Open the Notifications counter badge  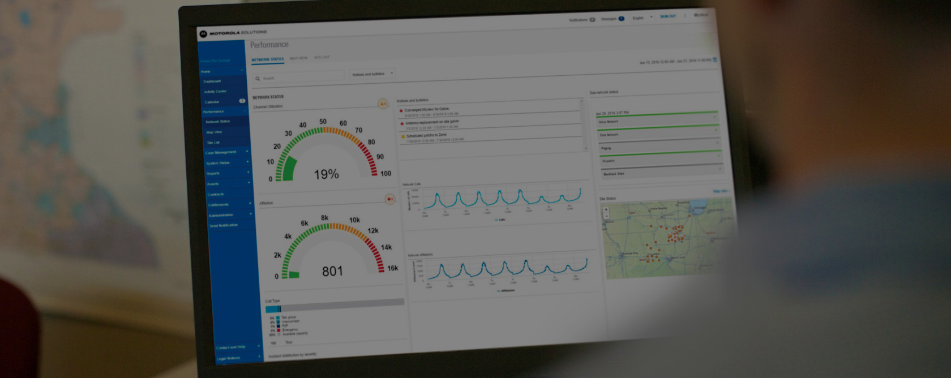tap(592, 20)
